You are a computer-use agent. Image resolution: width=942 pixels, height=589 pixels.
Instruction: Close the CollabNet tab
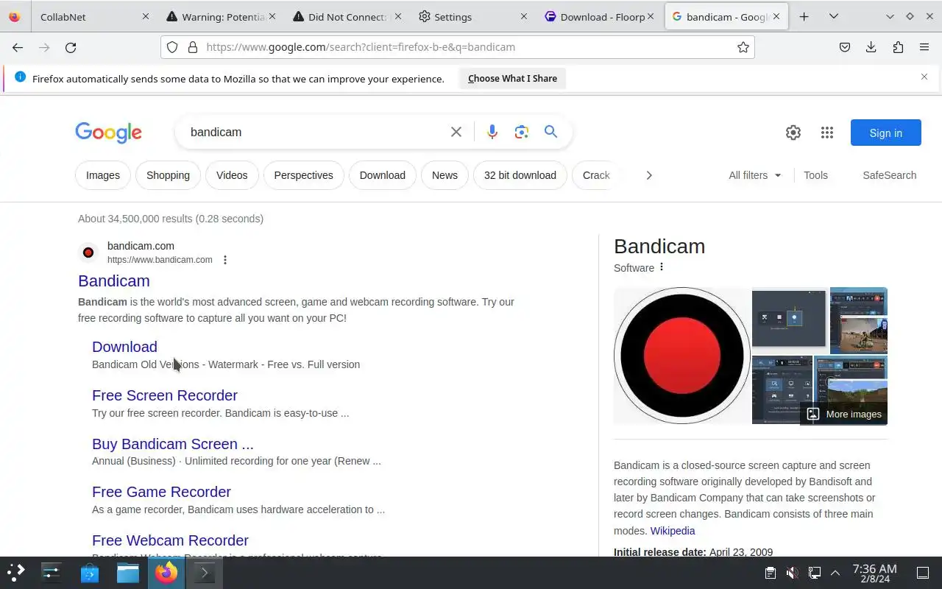point(145,16)
